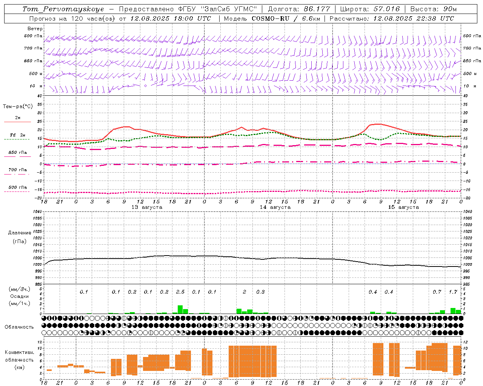The height and width of the screenshot is (386, 483).
Task: Click the Осадки precipitation label
Action: tap(19, 296)
